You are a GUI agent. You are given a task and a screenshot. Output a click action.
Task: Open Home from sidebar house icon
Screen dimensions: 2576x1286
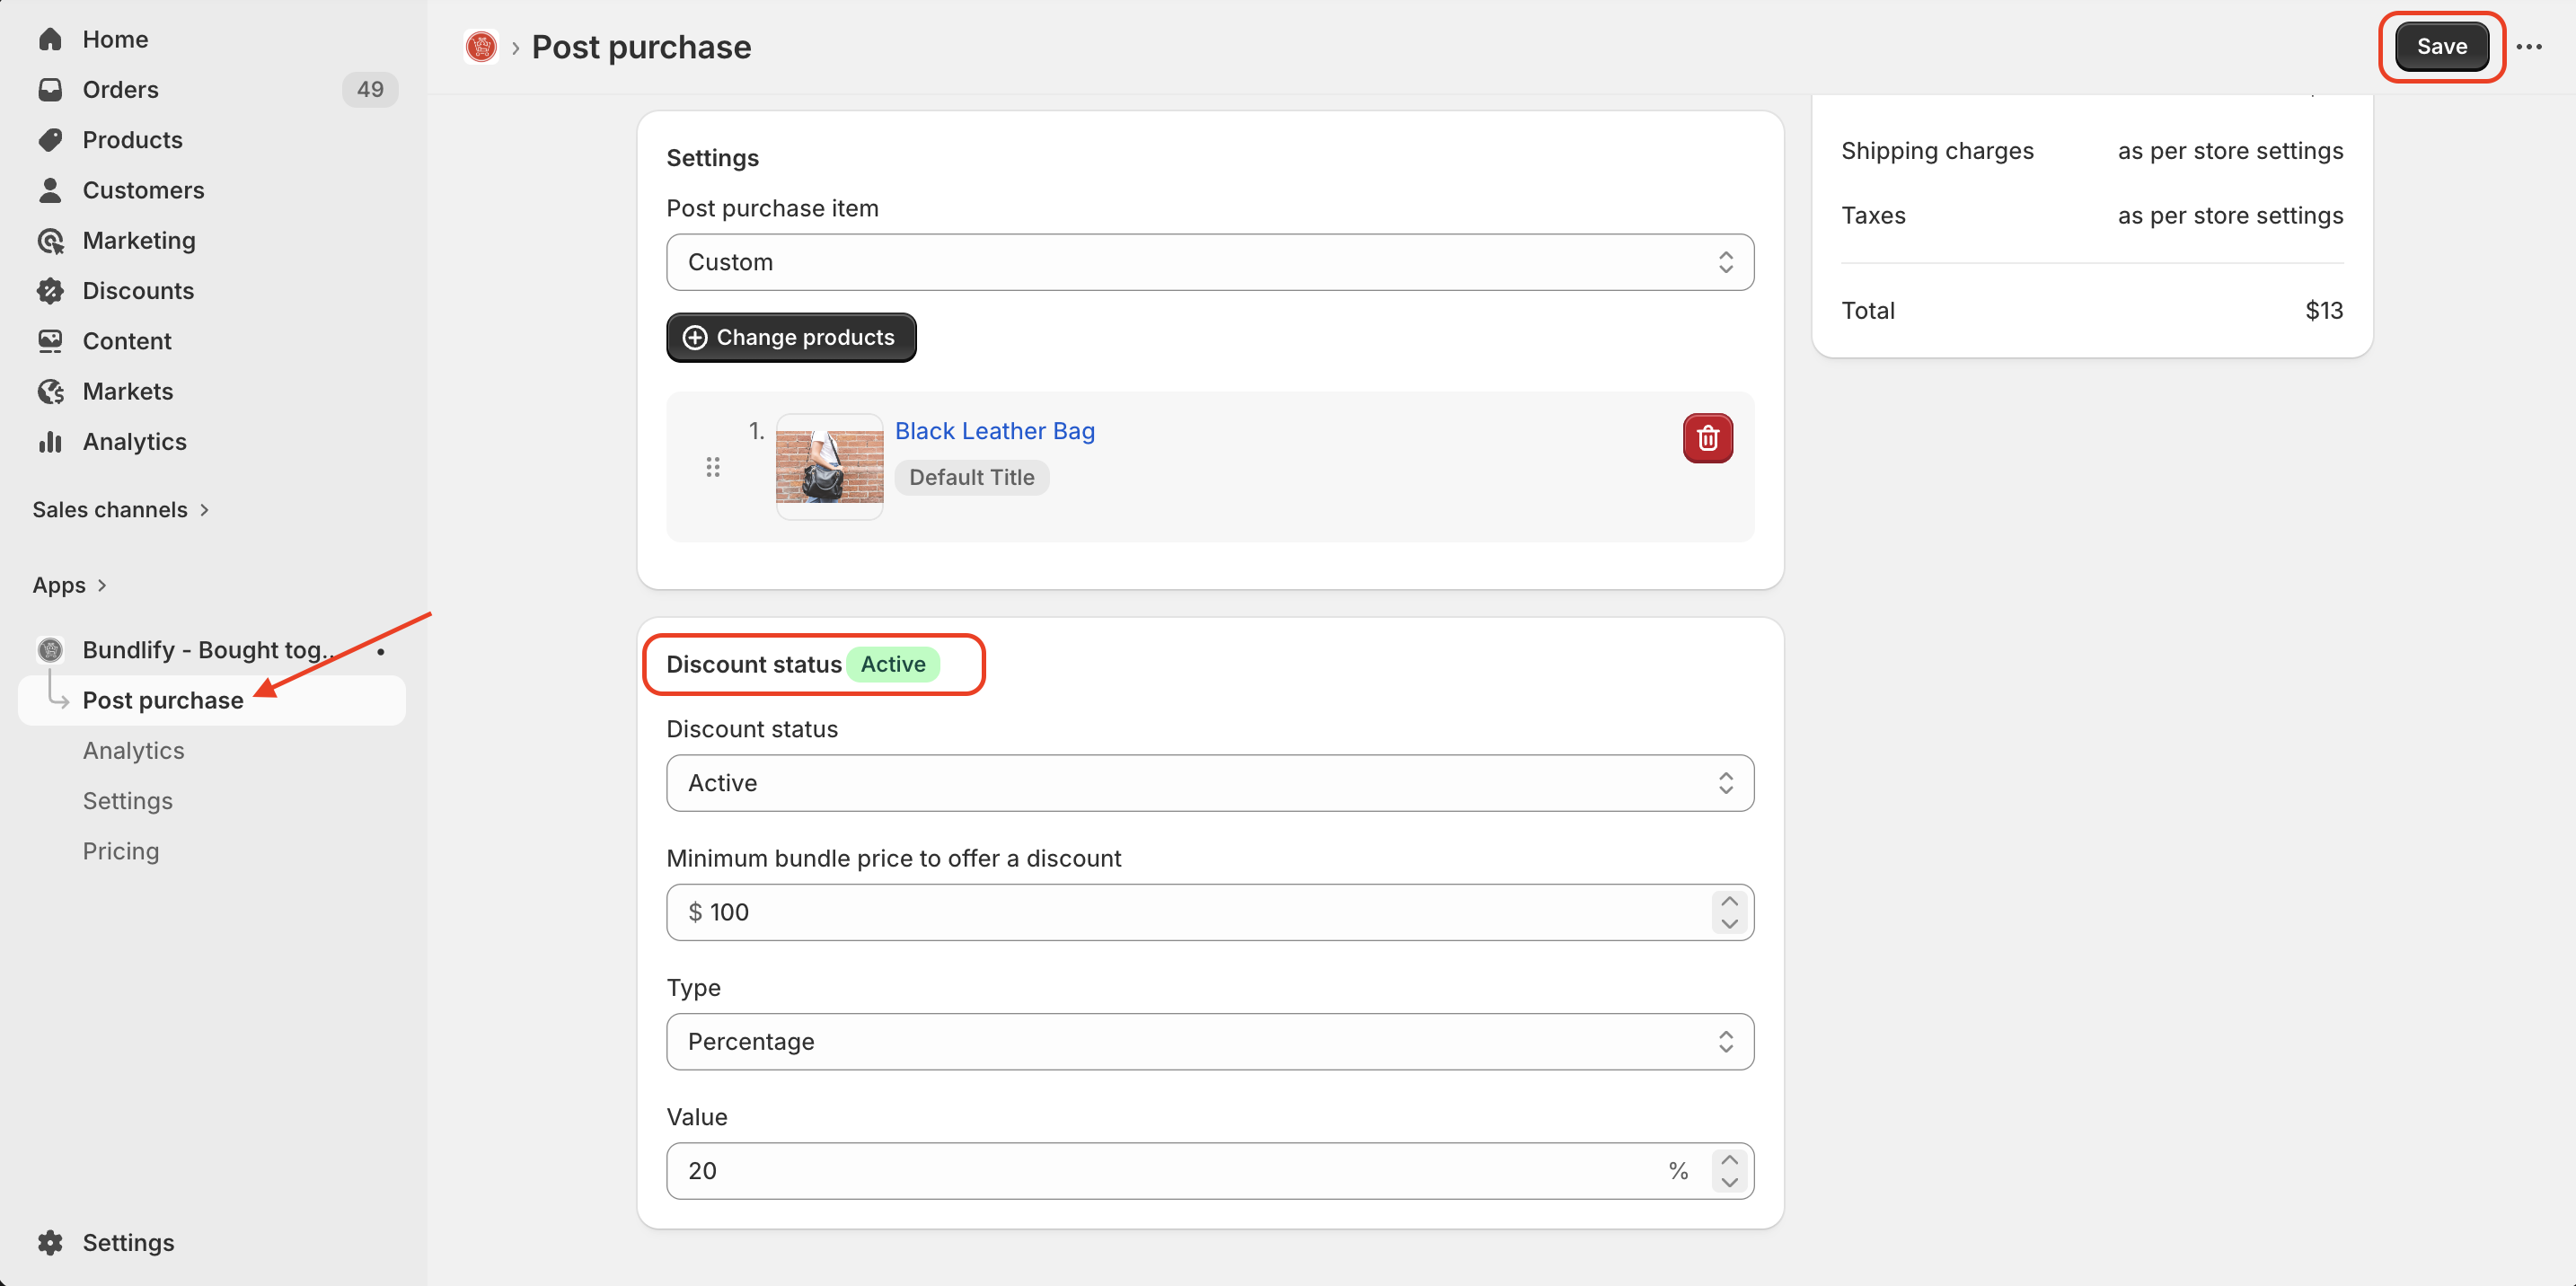point(50,39)
